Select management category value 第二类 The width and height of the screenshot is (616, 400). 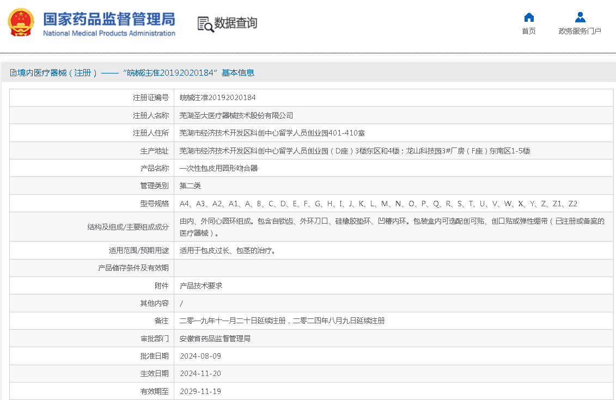coord(190,186)
